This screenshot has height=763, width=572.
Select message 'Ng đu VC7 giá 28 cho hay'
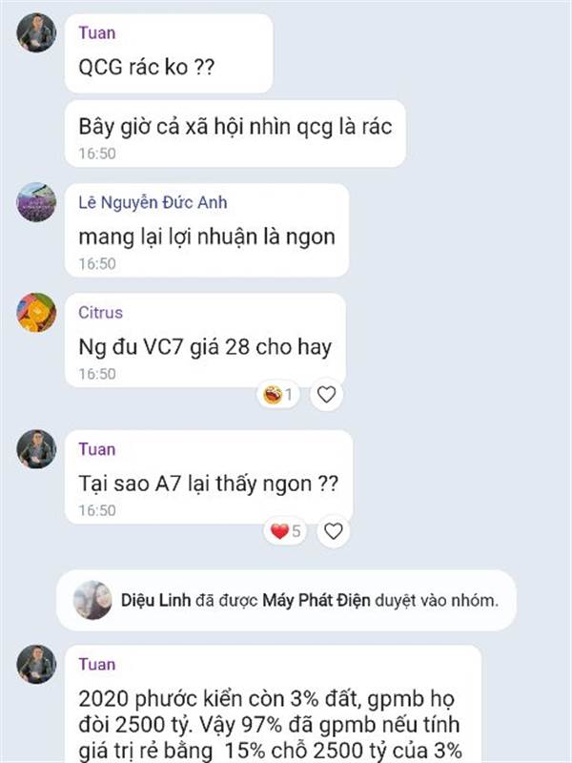click(x=205, y=340)
